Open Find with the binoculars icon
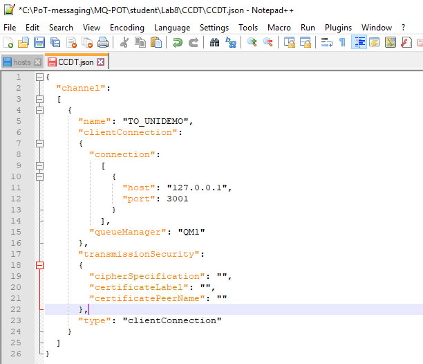Viewport: 423px width, 364px height. pos(214,43)
